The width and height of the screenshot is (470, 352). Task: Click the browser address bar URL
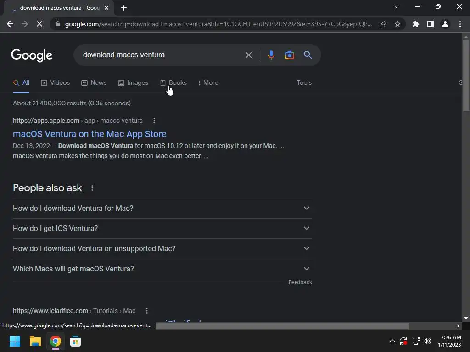pyautogui.click(x=218, y=24)
